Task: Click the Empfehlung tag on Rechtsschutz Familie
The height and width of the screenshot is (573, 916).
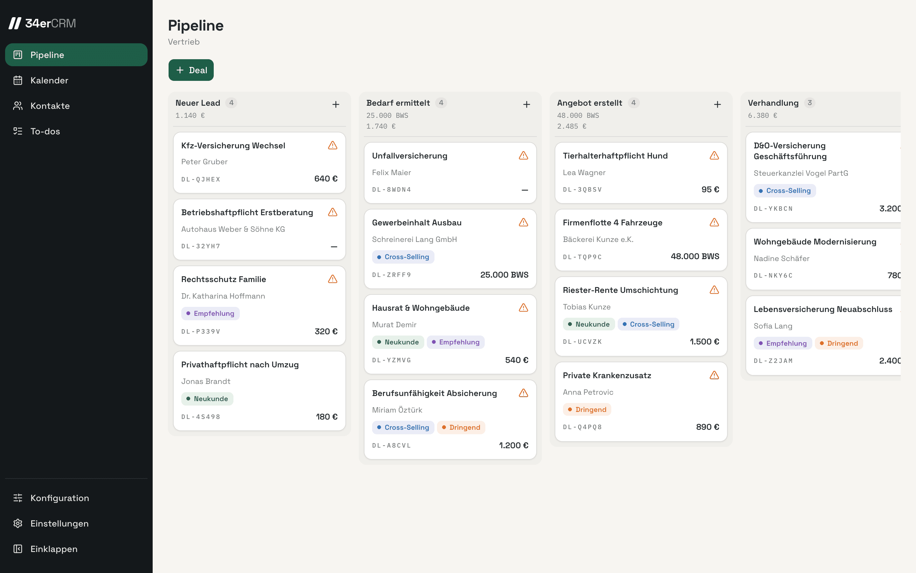Action: 211,314
